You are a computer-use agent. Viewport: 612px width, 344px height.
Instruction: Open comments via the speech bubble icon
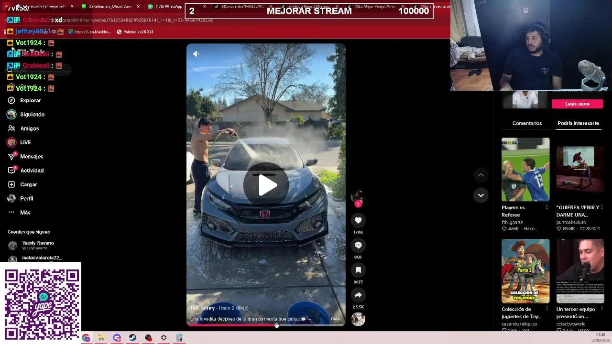(358, 245)
